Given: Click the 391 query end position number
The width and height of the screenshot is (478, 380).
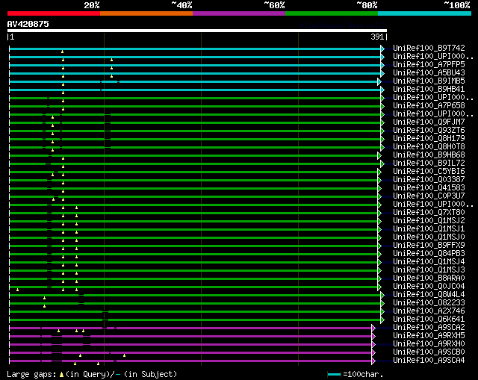Looking at the screenshot, I should (x=377, y=37).
